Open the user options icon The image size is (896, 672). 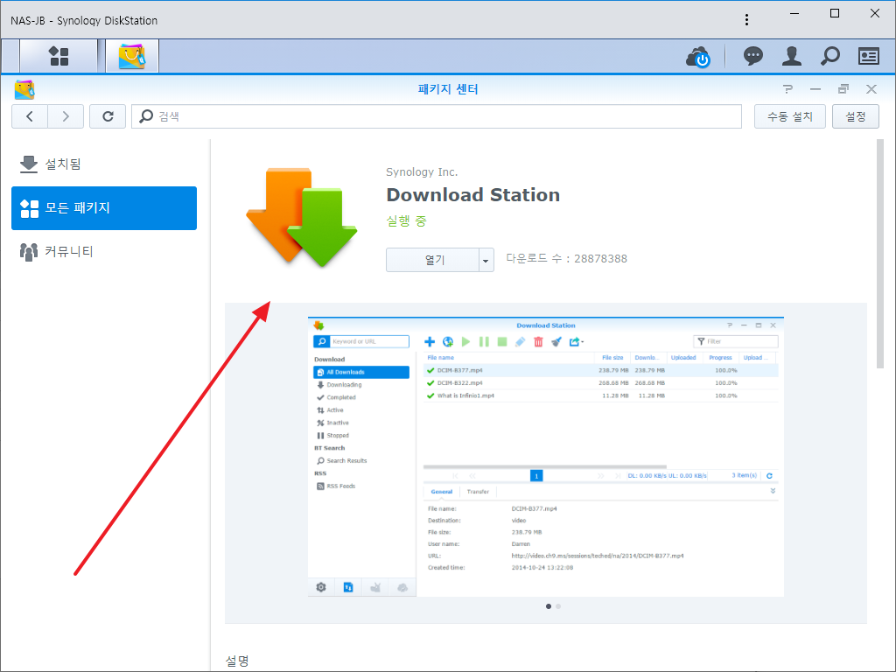coord(791,56)
